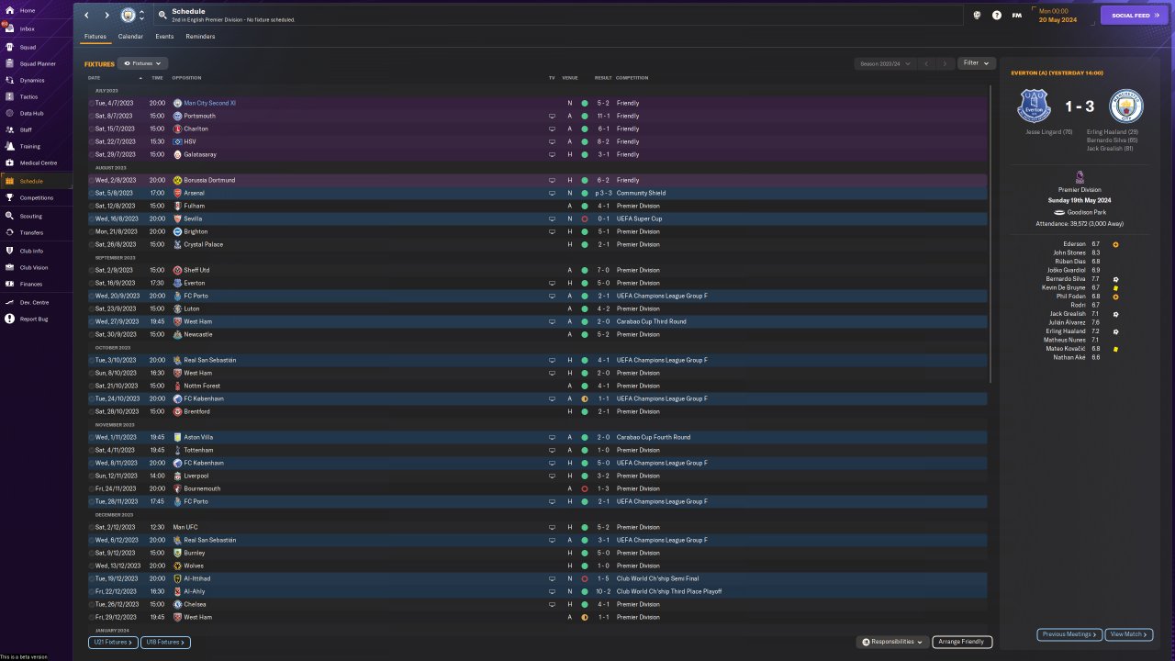Open Home in the sidebar
The height and width of the screenshot is (661, 1175).
[37, 10]
